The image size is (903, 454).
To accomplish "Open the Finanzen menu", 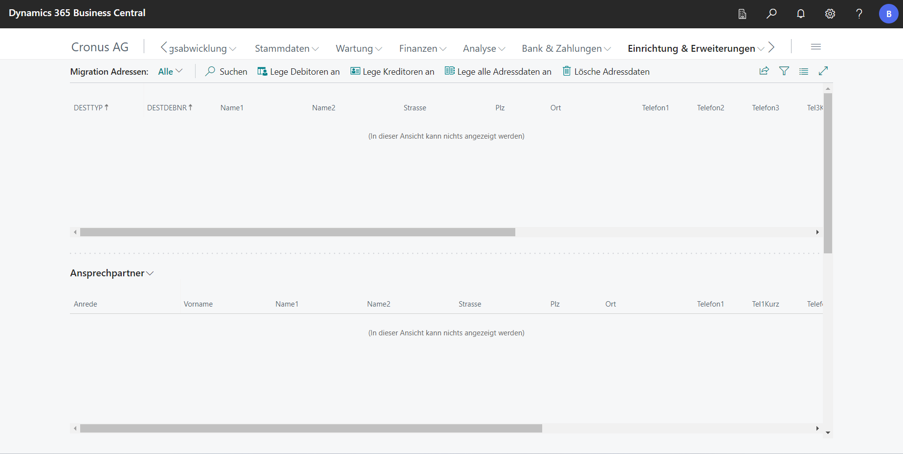I will tap(422, 48).
